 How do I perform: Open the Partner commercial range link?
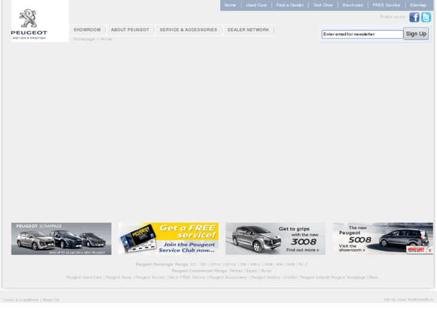(236, 271)
